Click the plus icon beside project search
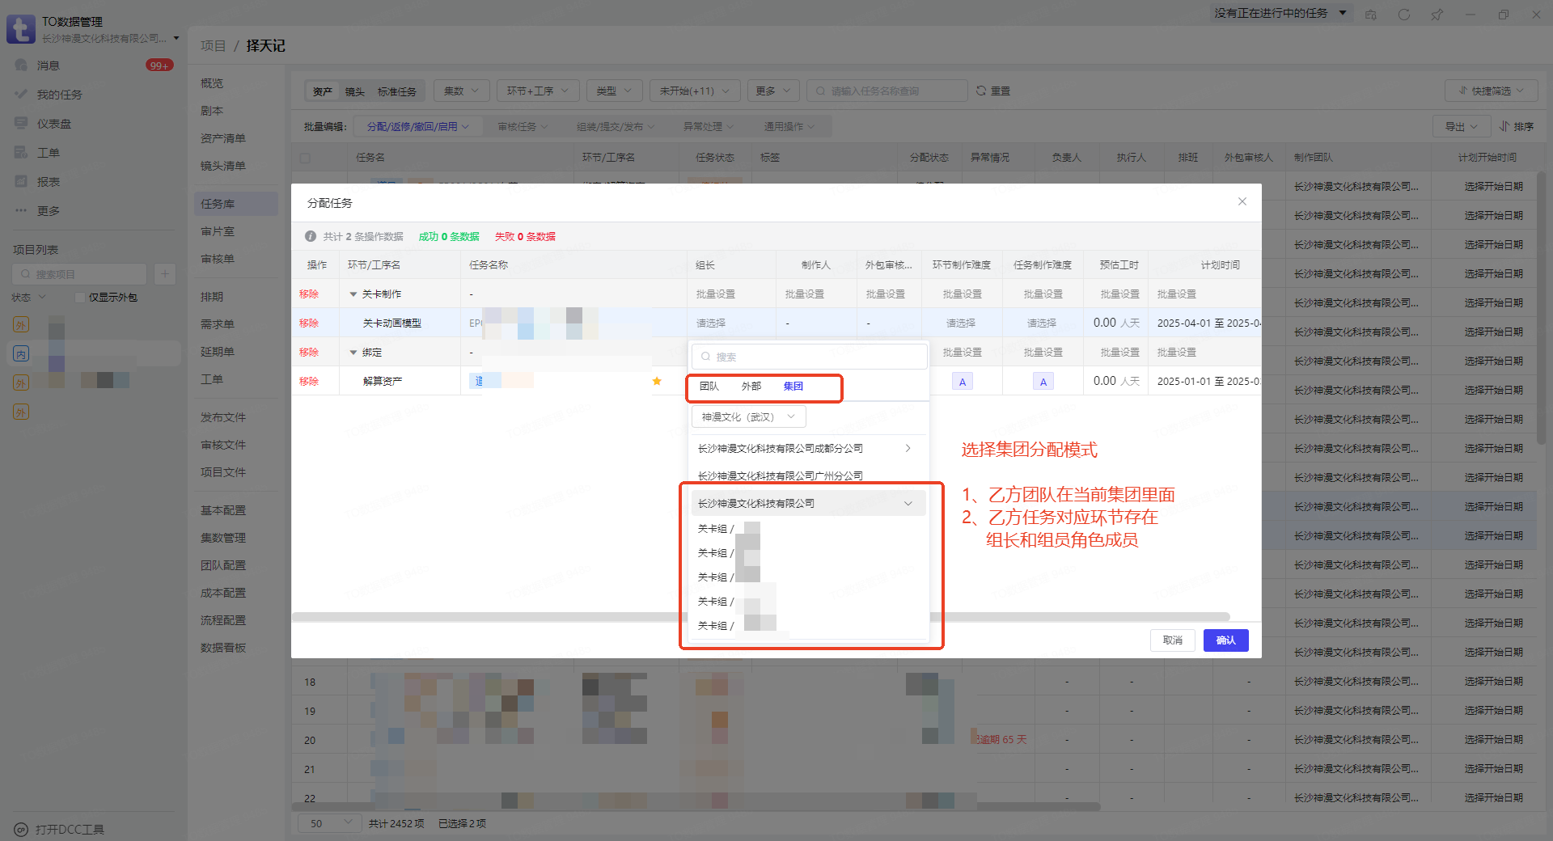The height and width of the screenshot is (841, 1553). click(x=164, y=274)
